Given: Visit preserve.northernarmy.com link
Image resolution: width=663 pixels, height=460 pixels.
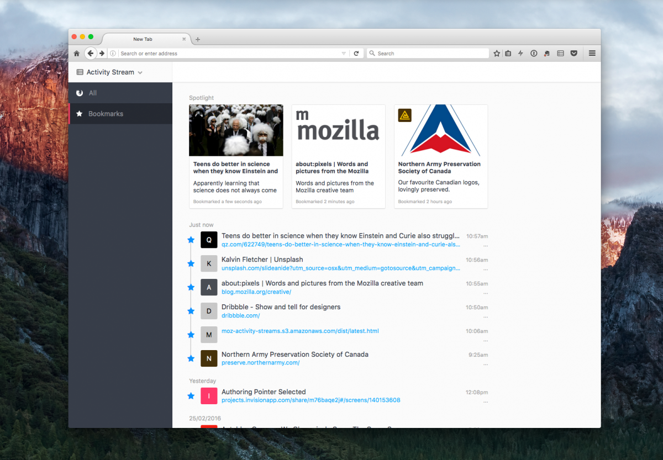Looking at the screenshot, I should click(x=260, y=363).
